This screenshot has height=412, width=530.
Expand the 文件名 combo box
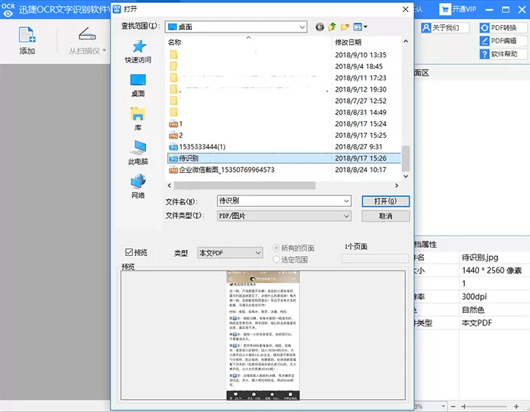tap(347, 201)
